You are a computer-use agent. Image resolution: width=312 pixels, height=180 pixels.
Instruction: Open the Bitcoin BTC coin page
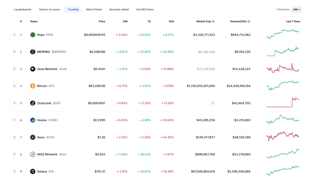click(42, 86)
